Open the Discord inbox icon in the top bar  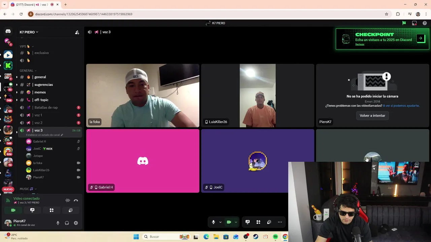pyautogui.click(x=415, y=23)
